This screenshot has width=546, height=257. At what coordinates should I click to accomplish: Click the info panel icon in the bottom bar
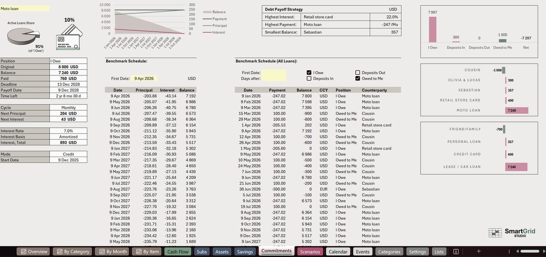(x=456, y=251)
